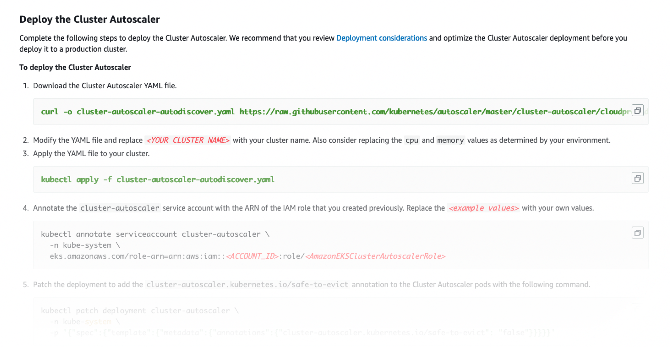Click the inline cpu code term
Image resolution: width=670 pixels, height=347 pixels.
pos(411,140)
